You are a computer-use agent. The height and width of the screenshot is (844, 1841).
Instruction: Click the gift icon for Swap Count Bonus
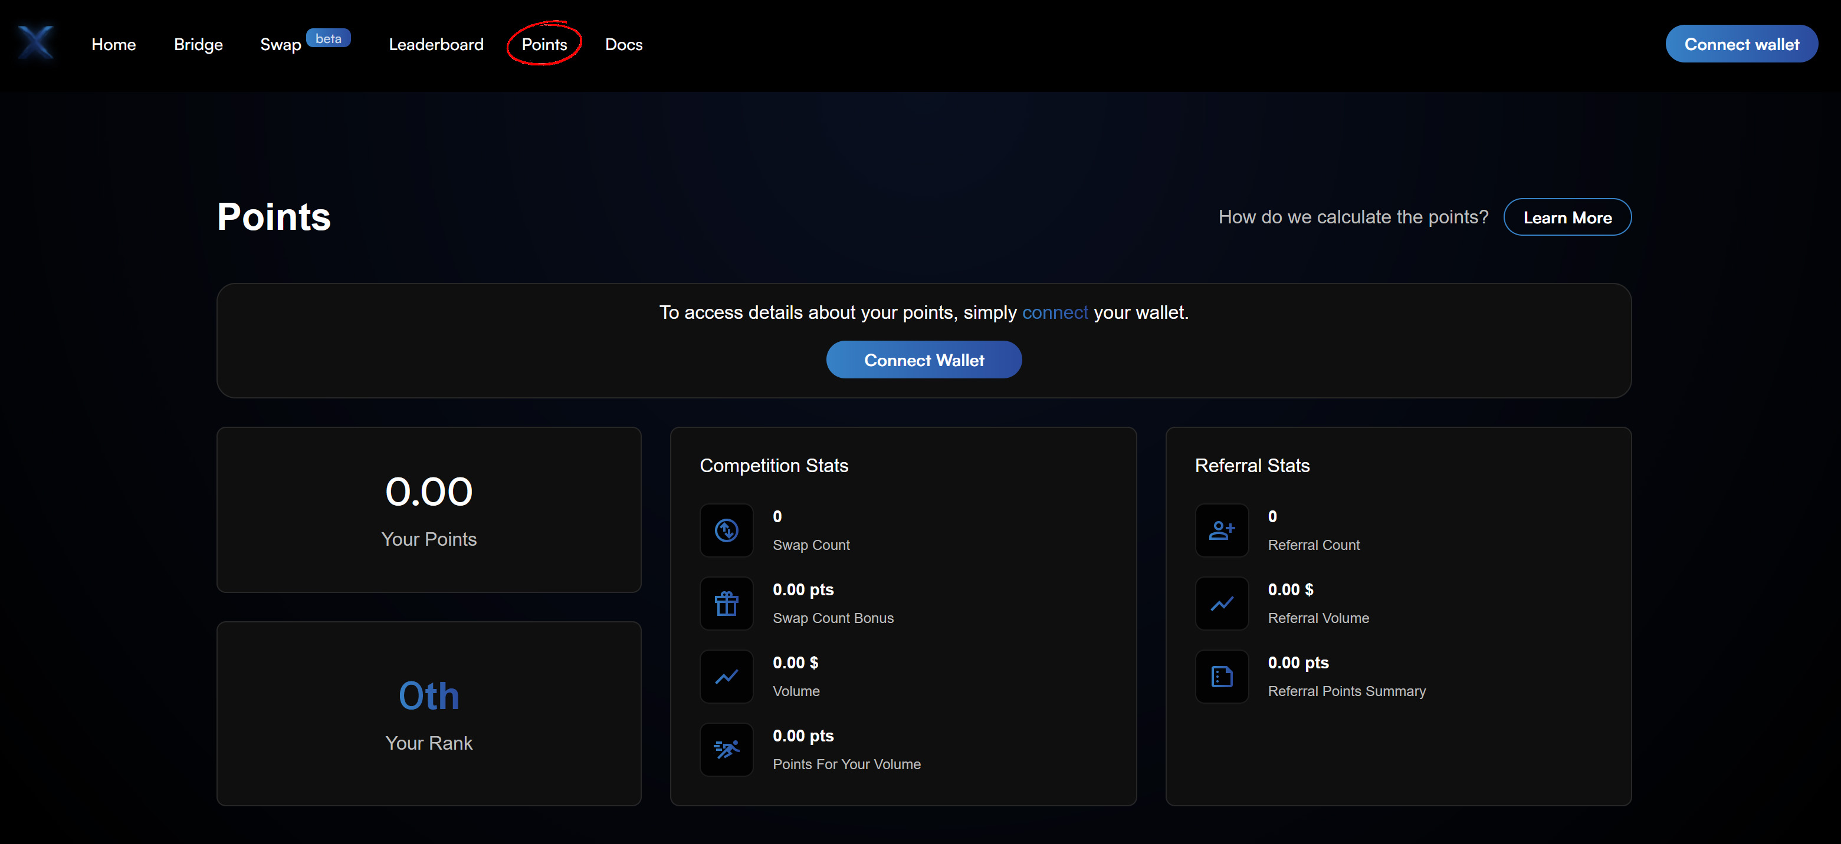coord(726,604)
